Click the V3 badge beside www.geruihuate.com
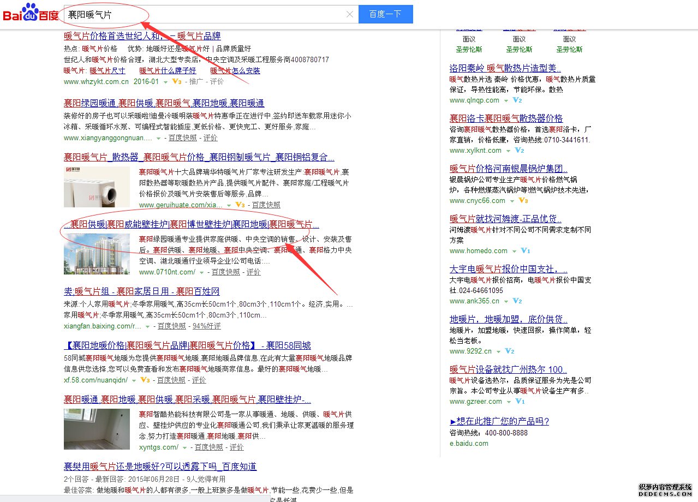The image size is (698, 502). pos(240,205)
